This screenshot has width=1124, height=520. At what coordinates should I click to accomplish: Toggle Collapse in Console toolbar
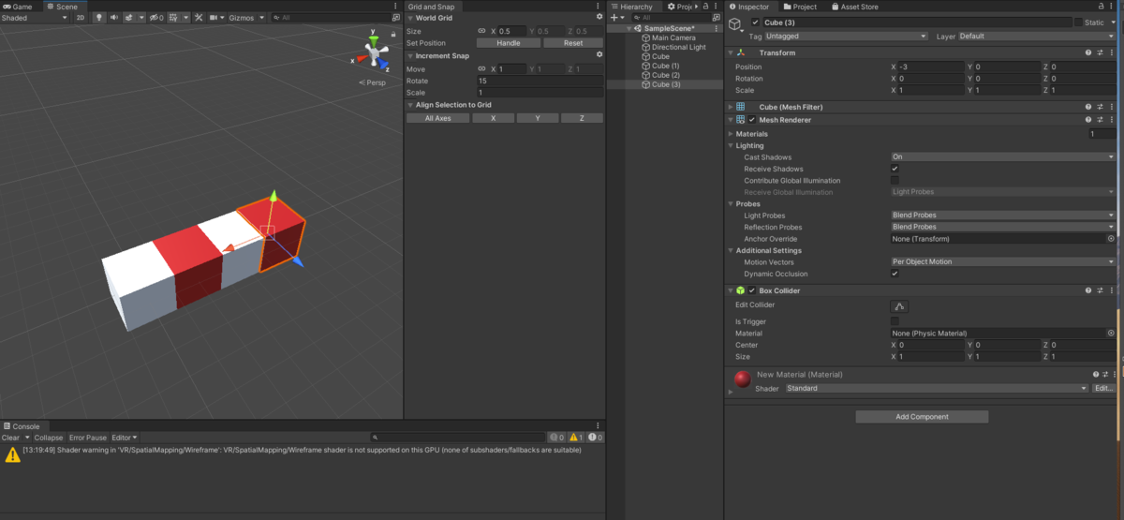pyautogui.click(x=49, y=438)
